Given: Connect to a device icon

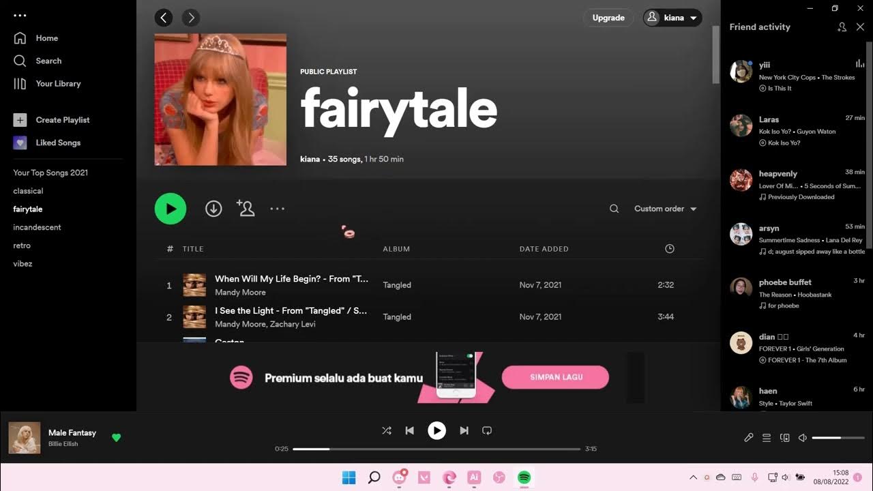Looking at the screenshot, I should pos(785,438).
